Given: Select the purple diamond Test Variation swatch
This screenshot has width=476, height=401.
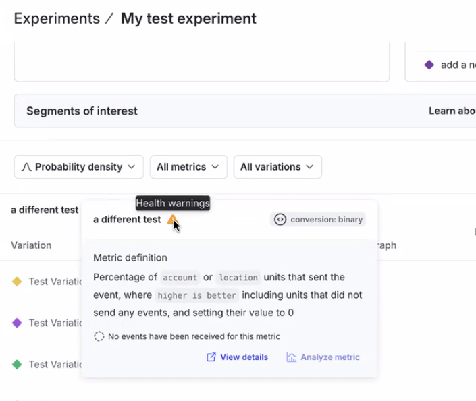Looking at the screenshot, I should coord(17,323).
